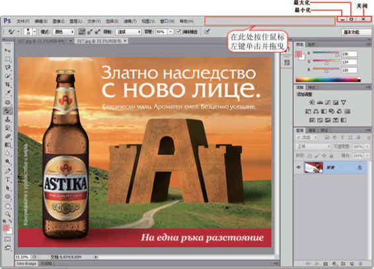Switch to the 色板 Swatches tab
Viewport: 374px width, 269px height.
tap(311, 45)
